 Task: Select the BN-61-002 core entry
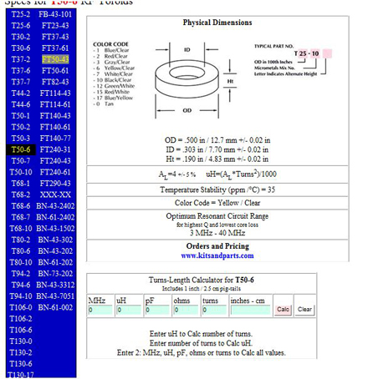coord(55,307)
